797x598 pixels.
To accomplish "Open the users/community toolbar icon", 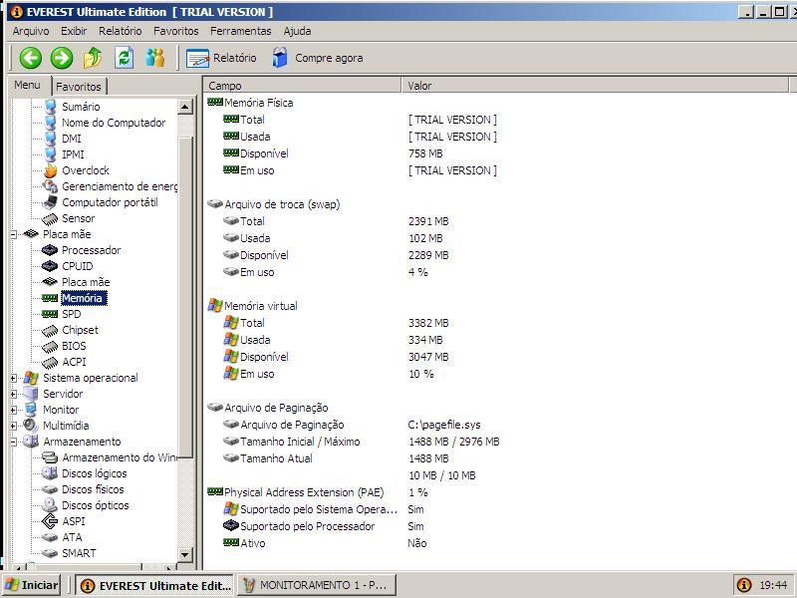I will [x=155, y=58].
